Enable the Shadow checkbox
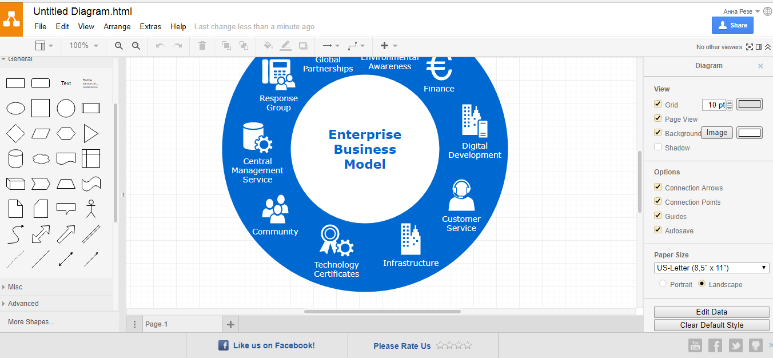Image resolution: width=773 pixels, height=358 pixels. 658,147
